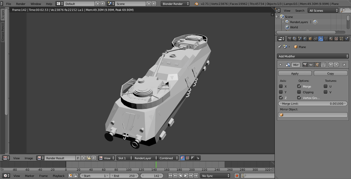Apply the Mirror modifier
Image resolution: width=351 pixels, height=179 pixels.
coord(295,74)
